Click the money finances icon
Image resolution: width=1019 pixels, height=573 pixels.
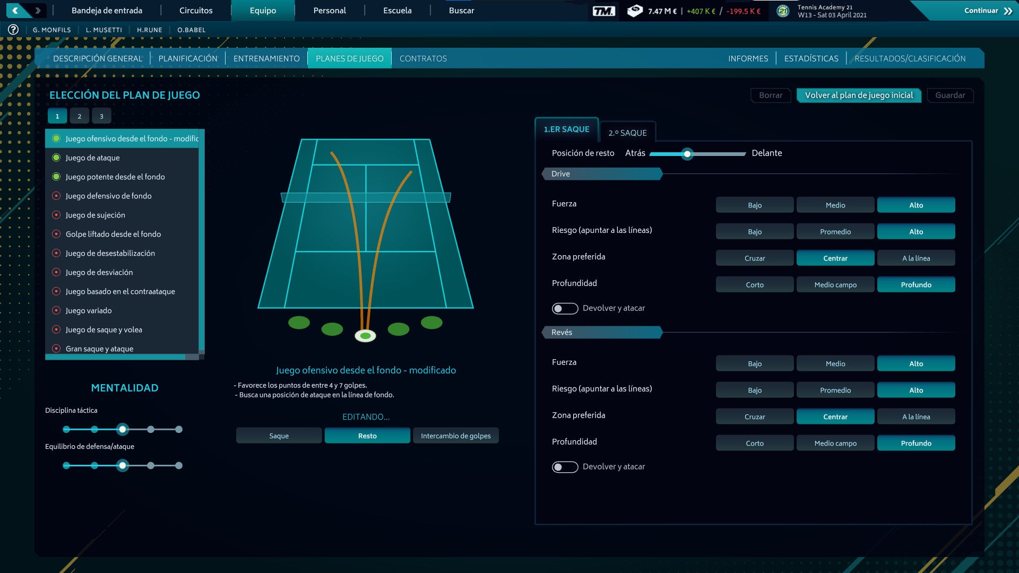635,11
